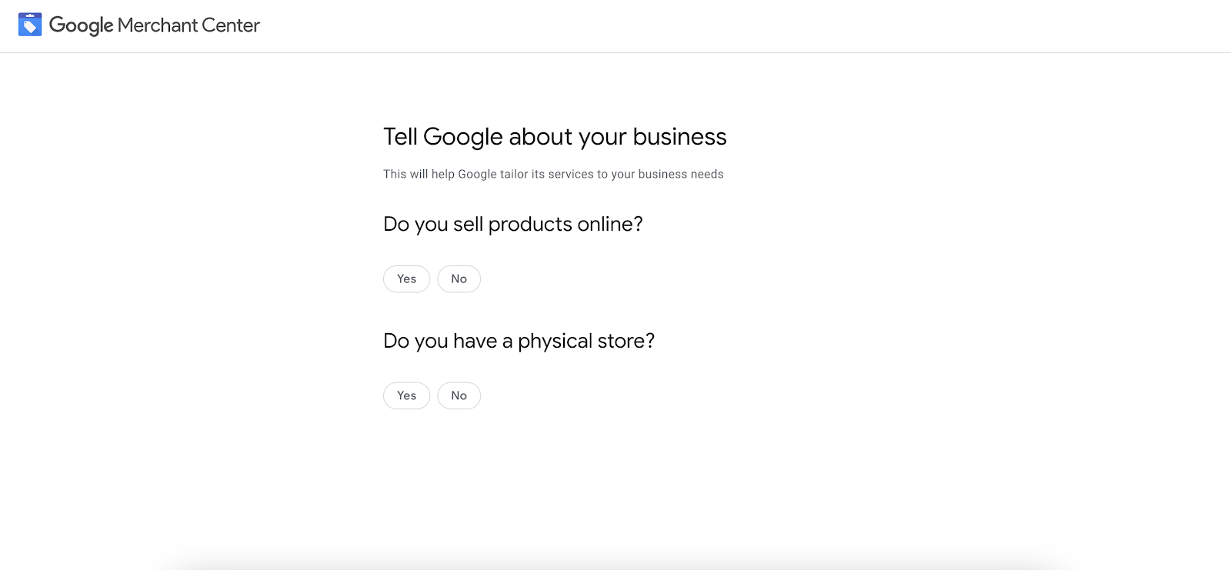The height and width of the screenshot is (570, 1231).
Task: Select No for selling products online
Action: [459, 278]
